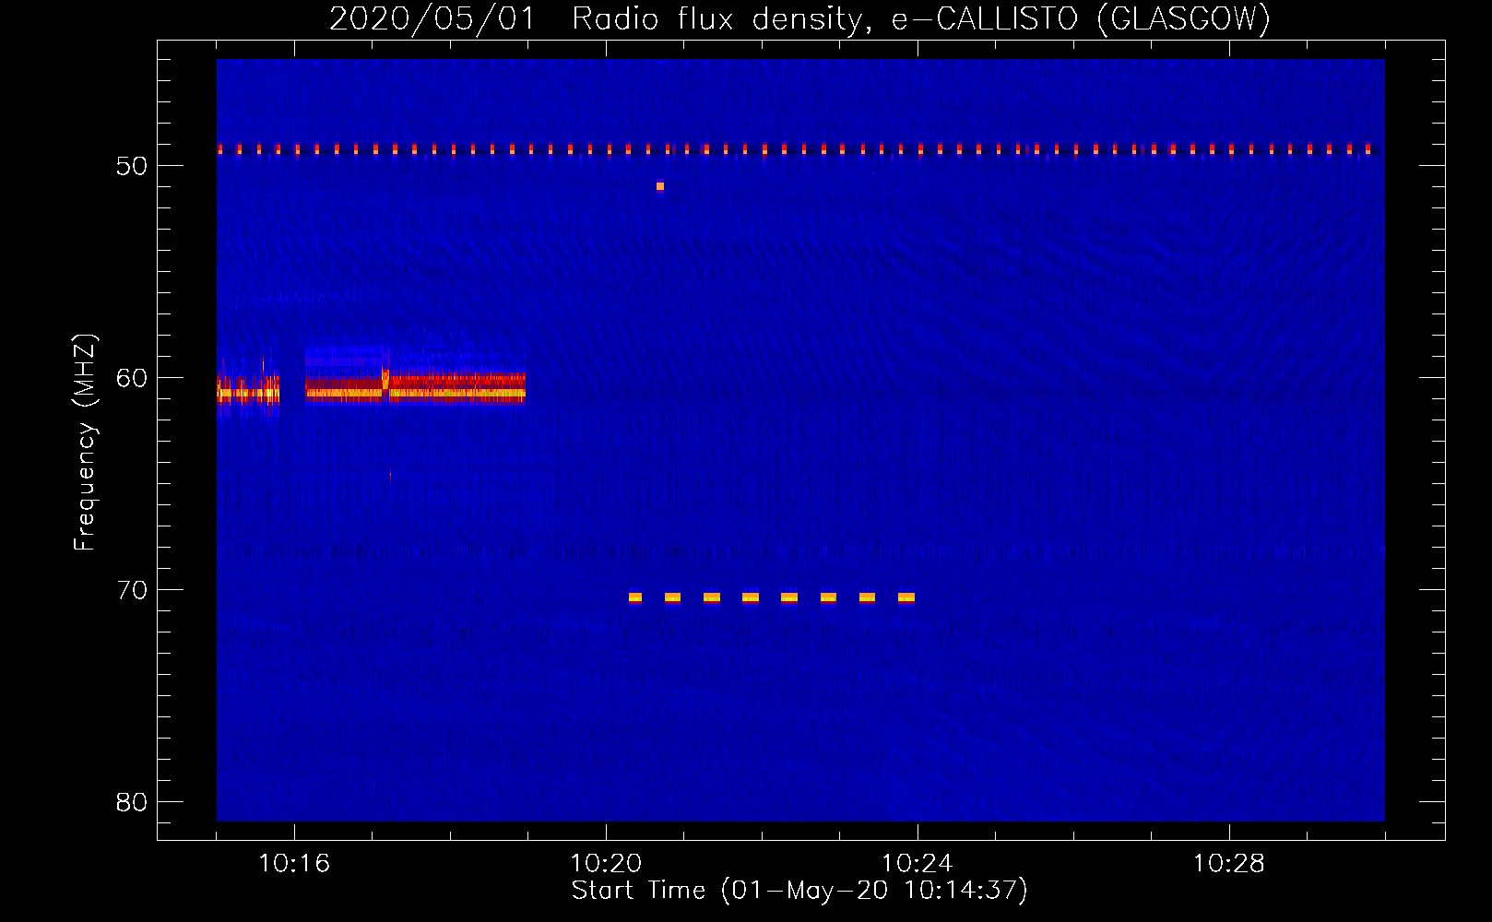The width and height of the screenshot is (1492, 922).
Task: Click the "Start Time (01-May-20 10:14:37)" x-axis label
Action: tap(799, 891)
